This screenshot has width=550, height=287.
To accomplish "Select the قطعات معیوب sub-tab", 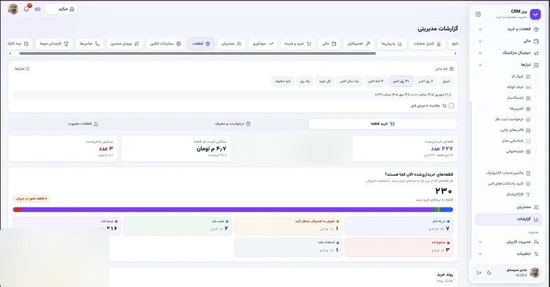I will [83, 124].
